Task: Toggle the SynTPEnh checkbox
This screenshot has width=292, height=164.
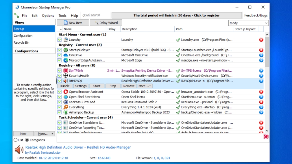Action: tap(59, 71)
